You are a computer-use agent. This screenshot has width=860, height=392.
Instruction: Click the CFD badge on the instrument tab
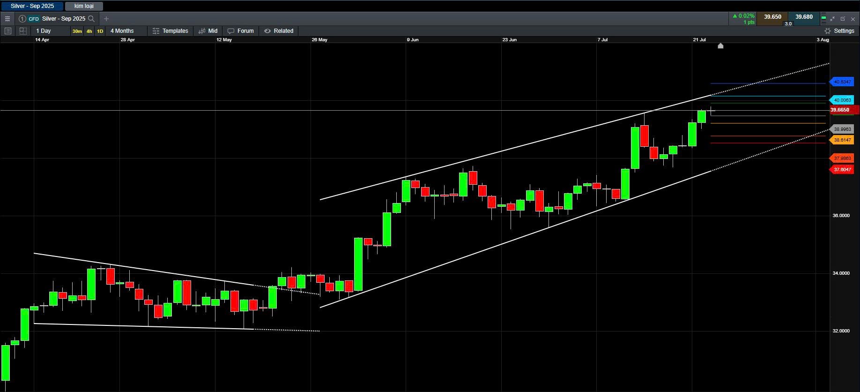[x=34, y=19]
